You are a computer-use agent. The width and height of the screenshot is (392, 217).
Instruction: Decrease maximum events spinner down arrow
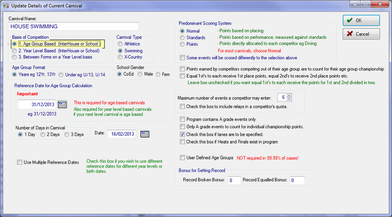pos(289,99)
